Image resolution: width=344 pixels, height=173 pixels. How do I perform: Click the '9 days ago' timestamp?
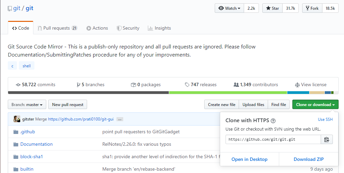321,169
